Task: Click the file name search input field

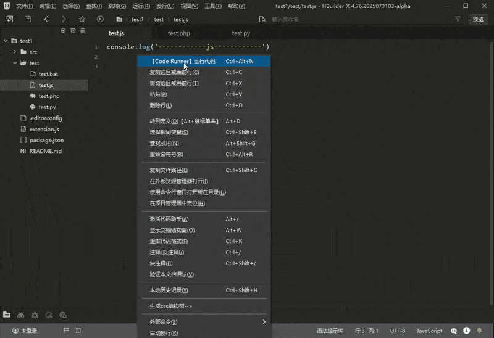Action: click(346, 19)
